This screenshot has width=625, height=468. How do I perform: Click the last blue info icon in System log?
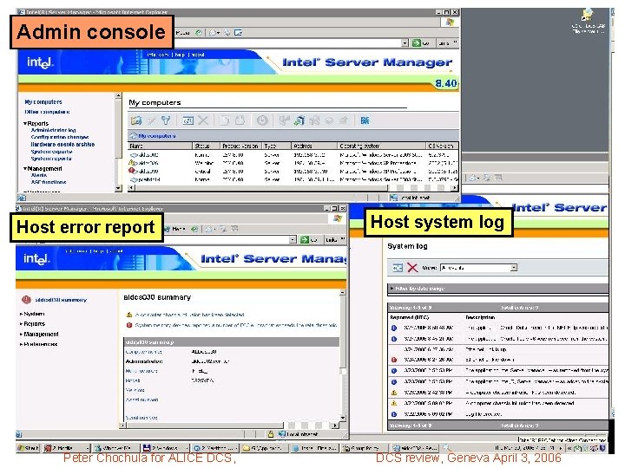coord(394,414)
